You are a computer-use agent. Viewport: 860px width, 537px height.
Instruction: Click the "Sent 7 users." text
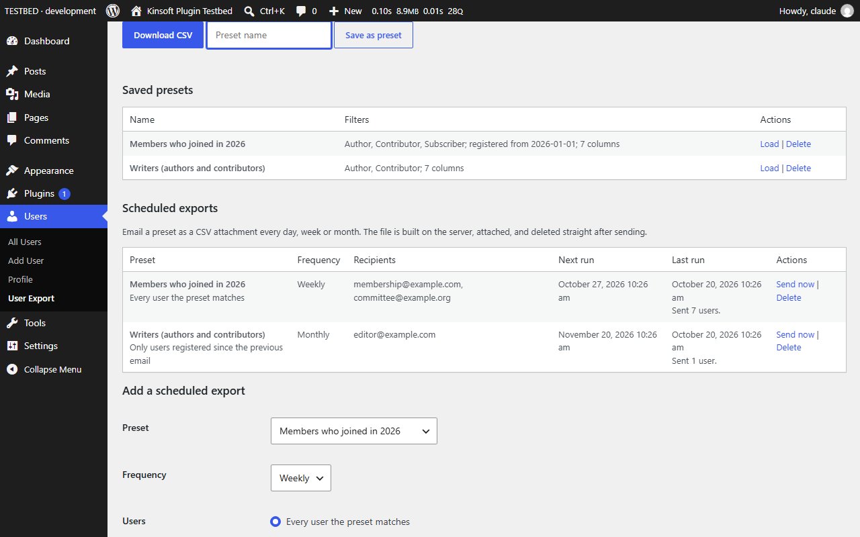(696, 310)
